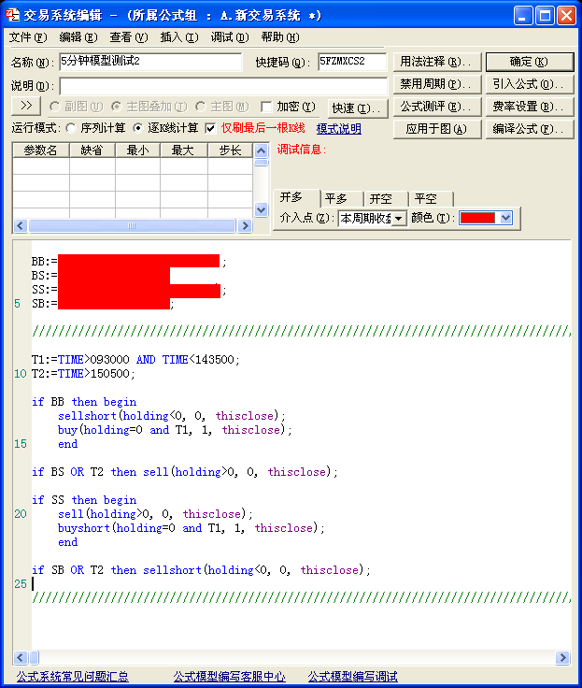Click the 'if BB then begin' code line

[x=84, y=401]
